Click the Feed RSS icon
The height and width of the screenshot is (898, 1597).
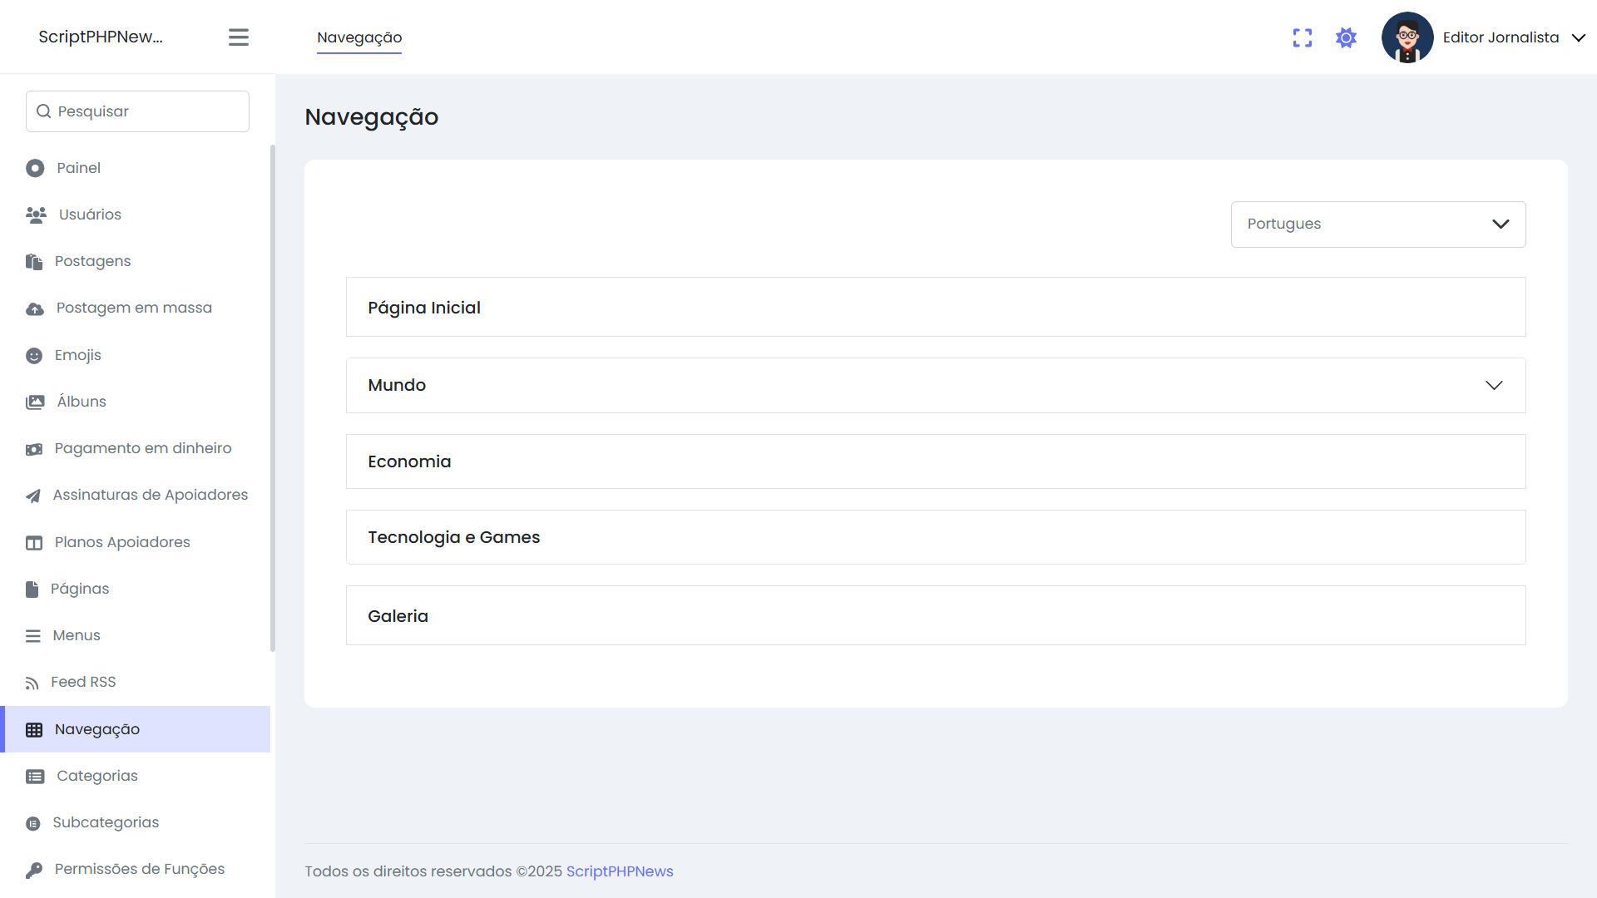pos(32,683)
